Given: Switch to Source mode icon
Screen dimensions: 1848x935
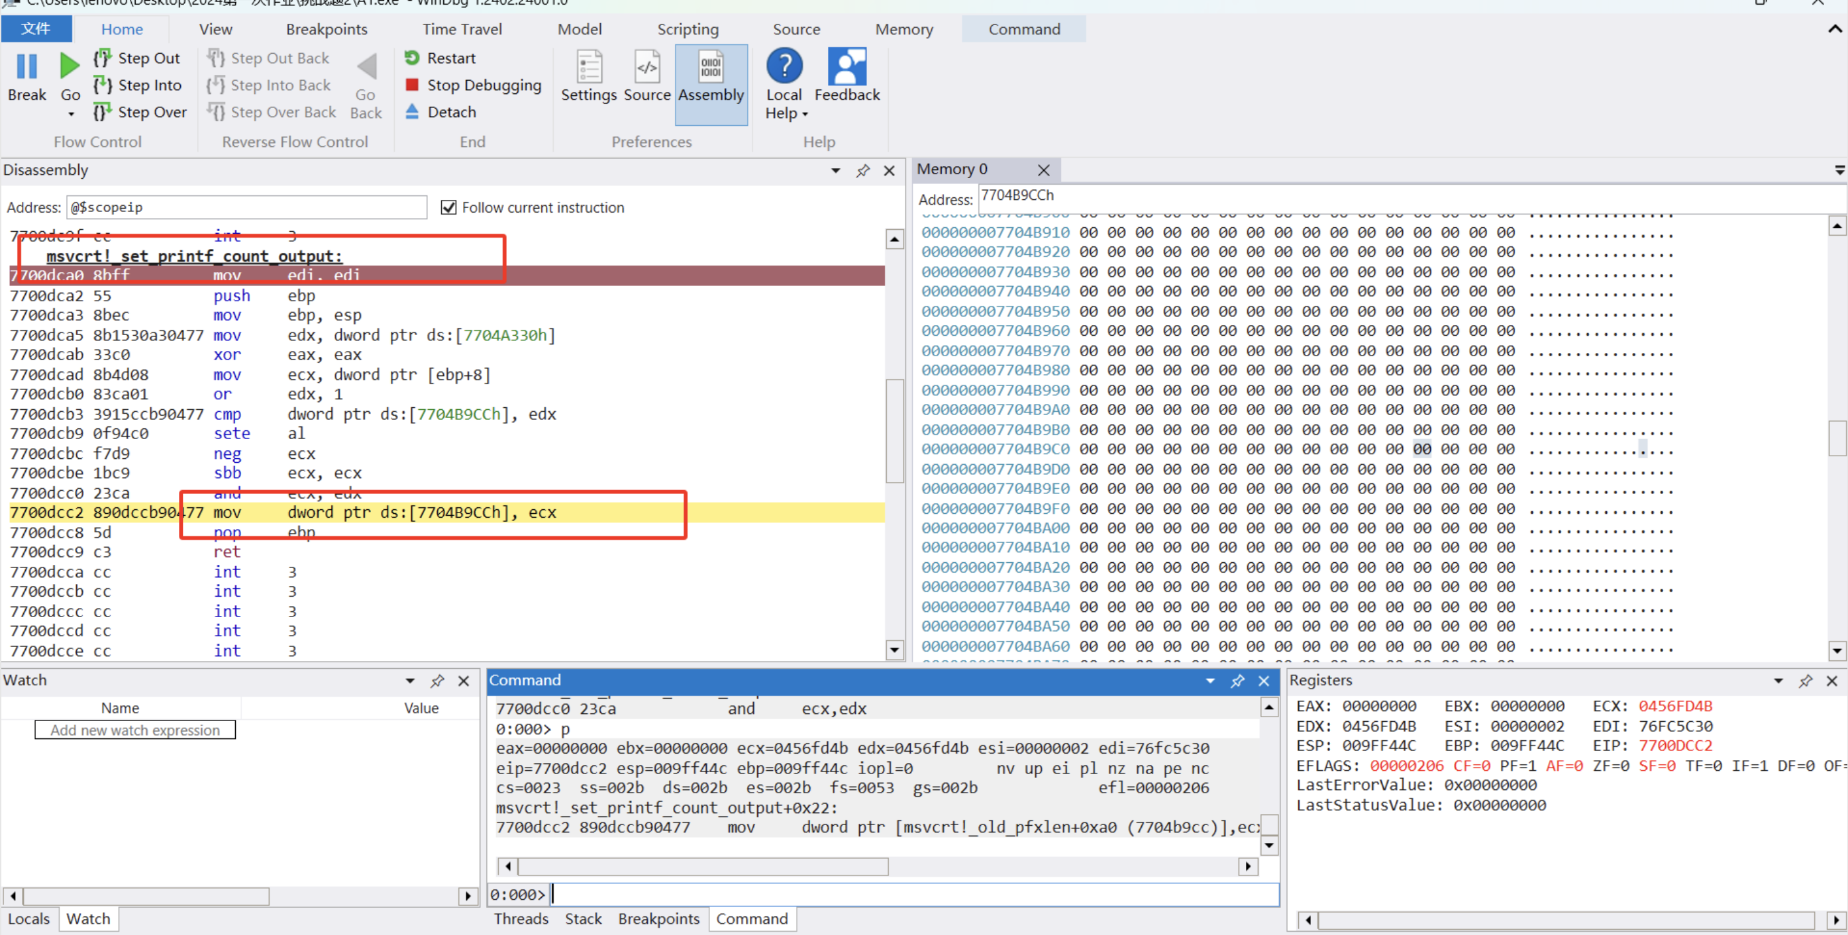Looking at the screenshot, I should click(646, 68).
